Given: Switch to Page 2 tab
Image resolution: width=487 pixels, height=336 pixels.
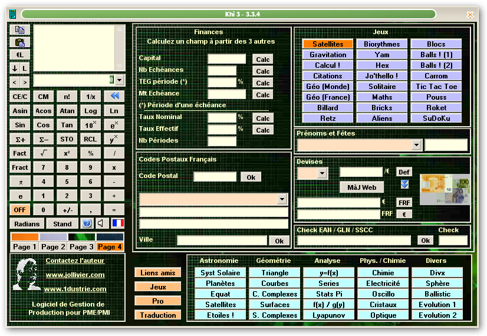Looking at the screenshot, I should pos(53,247).
